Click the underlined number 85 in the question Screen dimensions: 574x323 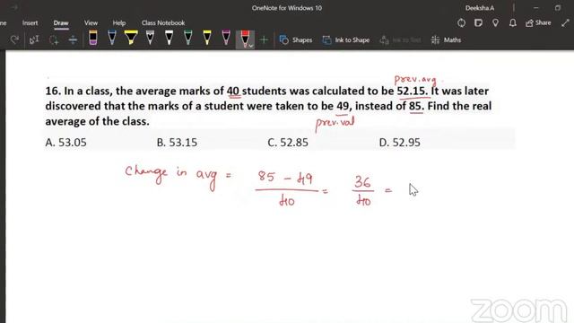[416, 106]
